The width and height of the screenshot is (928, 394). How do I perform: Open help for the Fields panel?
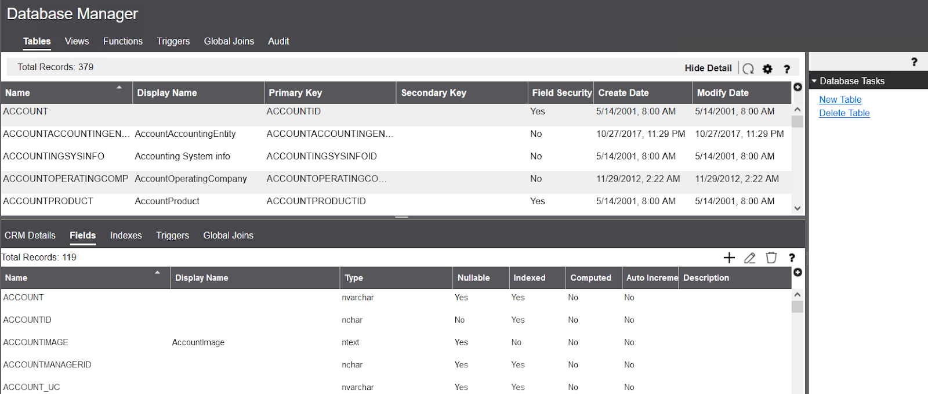coord(792,258)
